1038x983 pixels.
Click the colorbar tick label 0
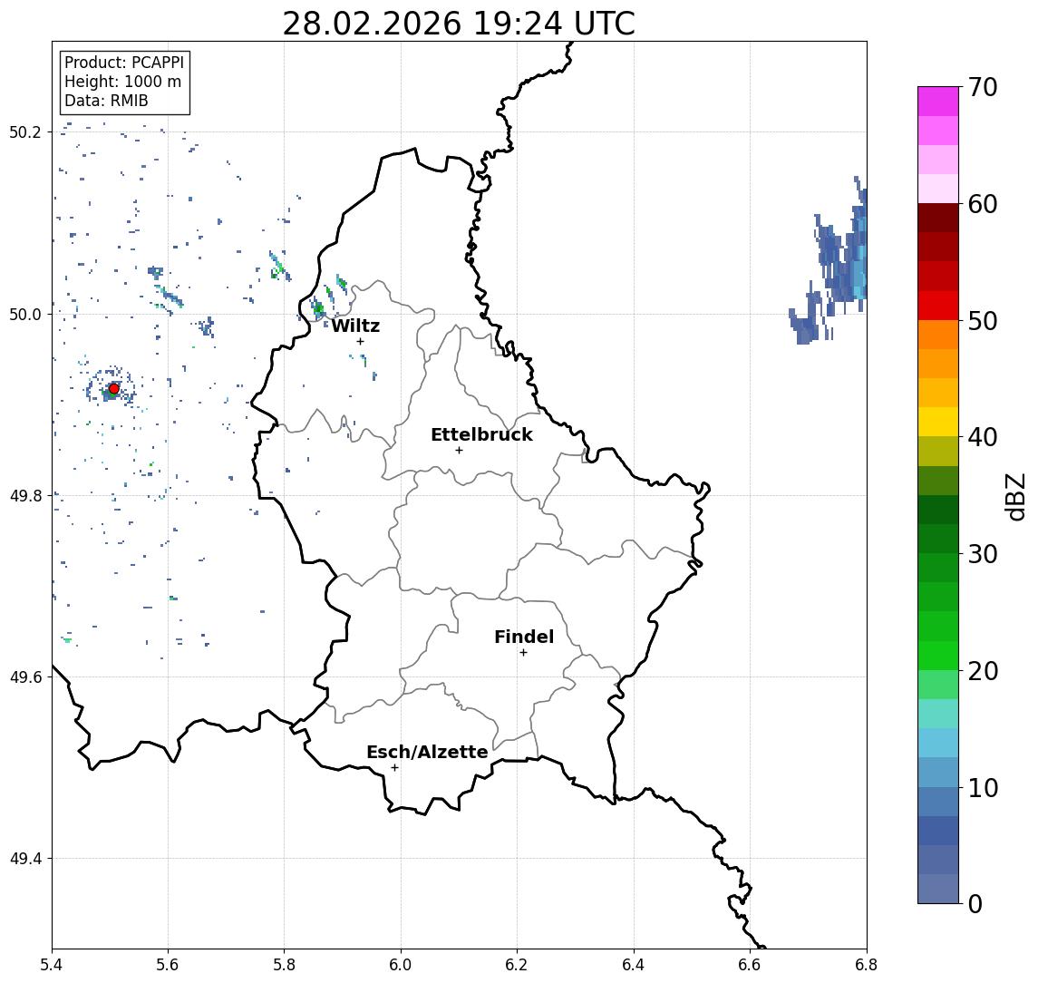(x=975, y=904)
